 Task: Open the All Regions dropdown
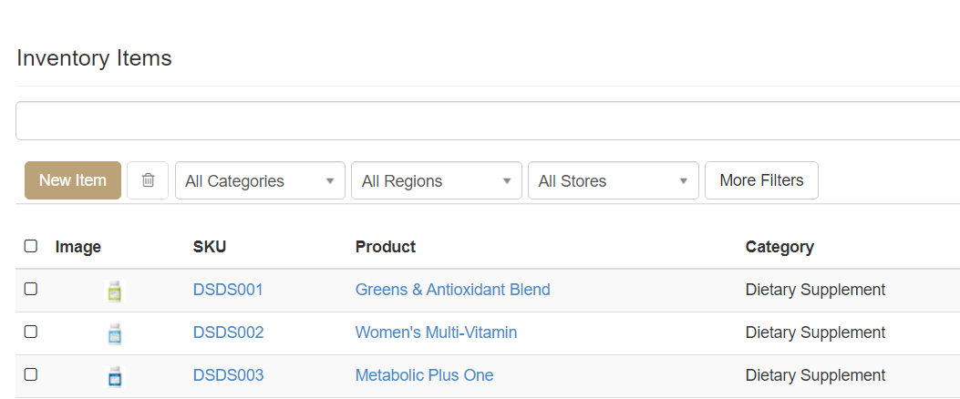click(x=437, y=180)
